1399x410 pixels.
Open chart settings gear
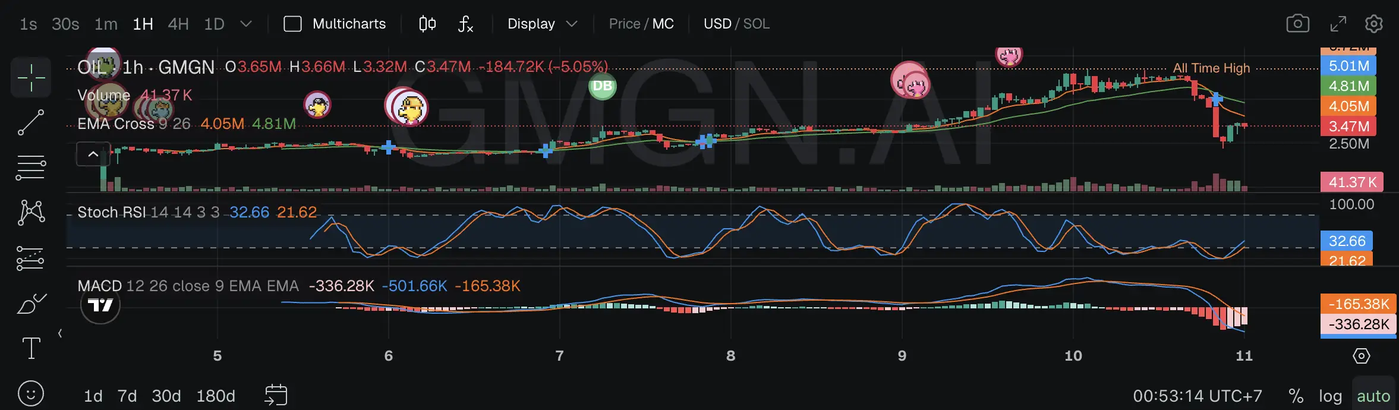[1373, 24]
